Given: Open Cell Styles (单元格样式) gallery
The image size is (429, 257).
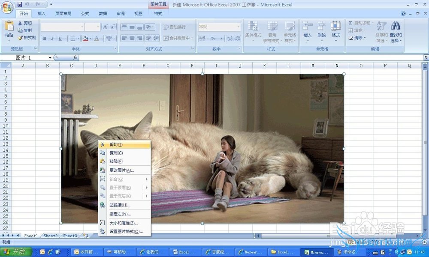Looking at the screenshot, I should point(290,32).
